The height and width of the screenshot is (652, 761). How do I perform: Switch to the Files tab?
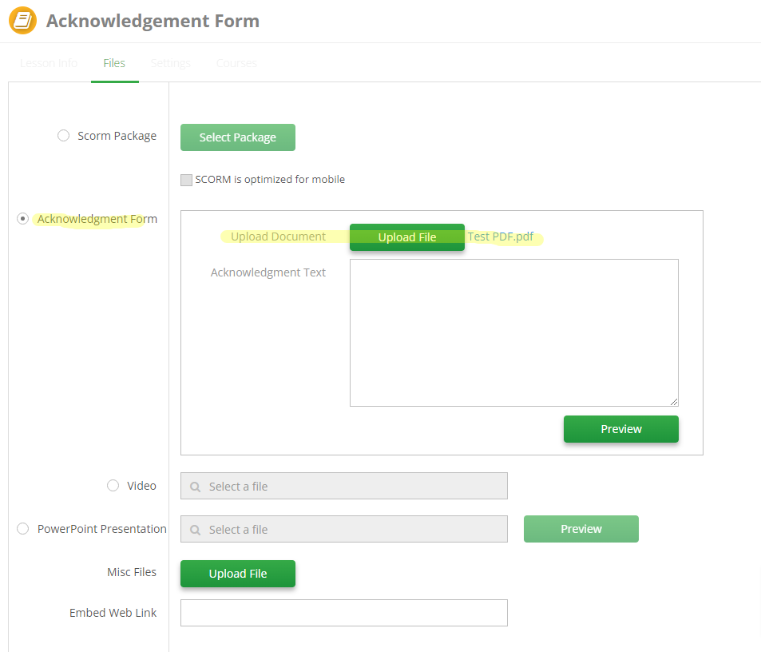(x=114, y=62)
